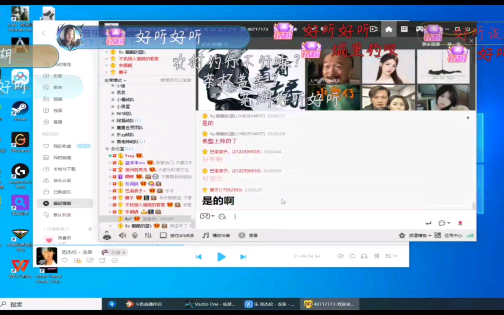Open more options circle for the current song
504x315 pixels.
pos(115,260)
